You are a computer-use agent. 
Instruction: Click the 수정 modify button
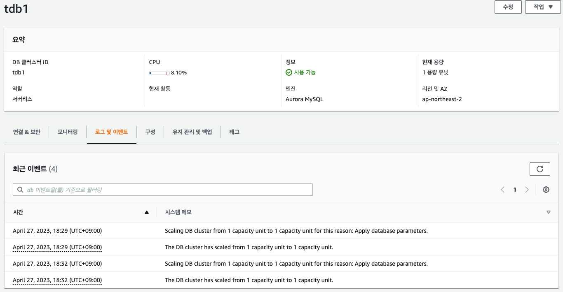pos(508,7)
